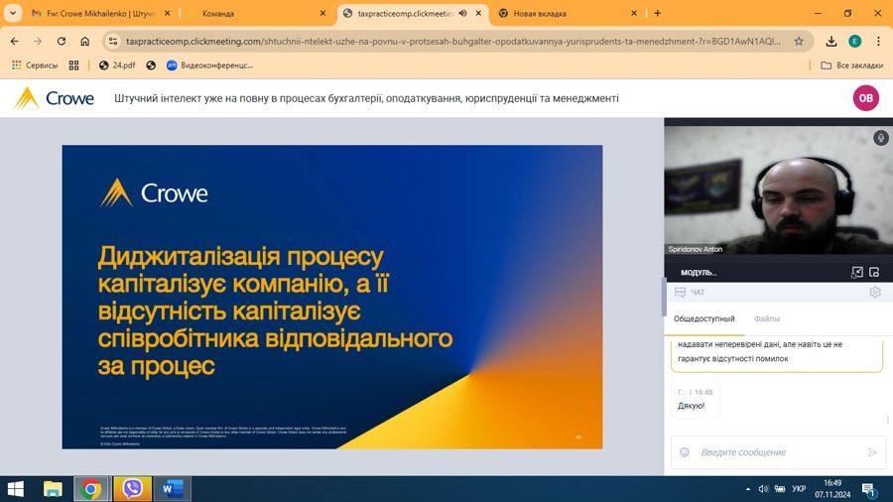Show hidden system tray icons
Image resolution: width=893 pixels, height=502 pixels.
(x=748, y=489)
